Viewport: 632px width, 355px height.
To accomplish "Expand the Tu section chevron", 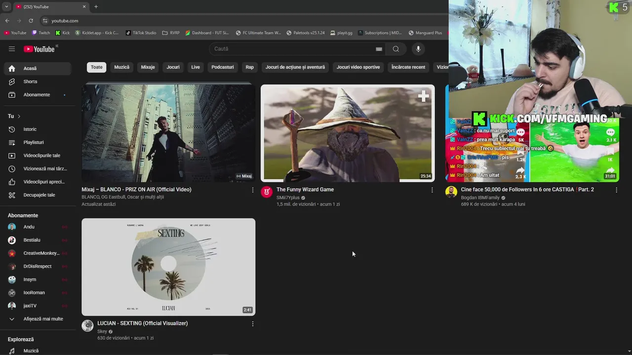I will click(19, 116).
